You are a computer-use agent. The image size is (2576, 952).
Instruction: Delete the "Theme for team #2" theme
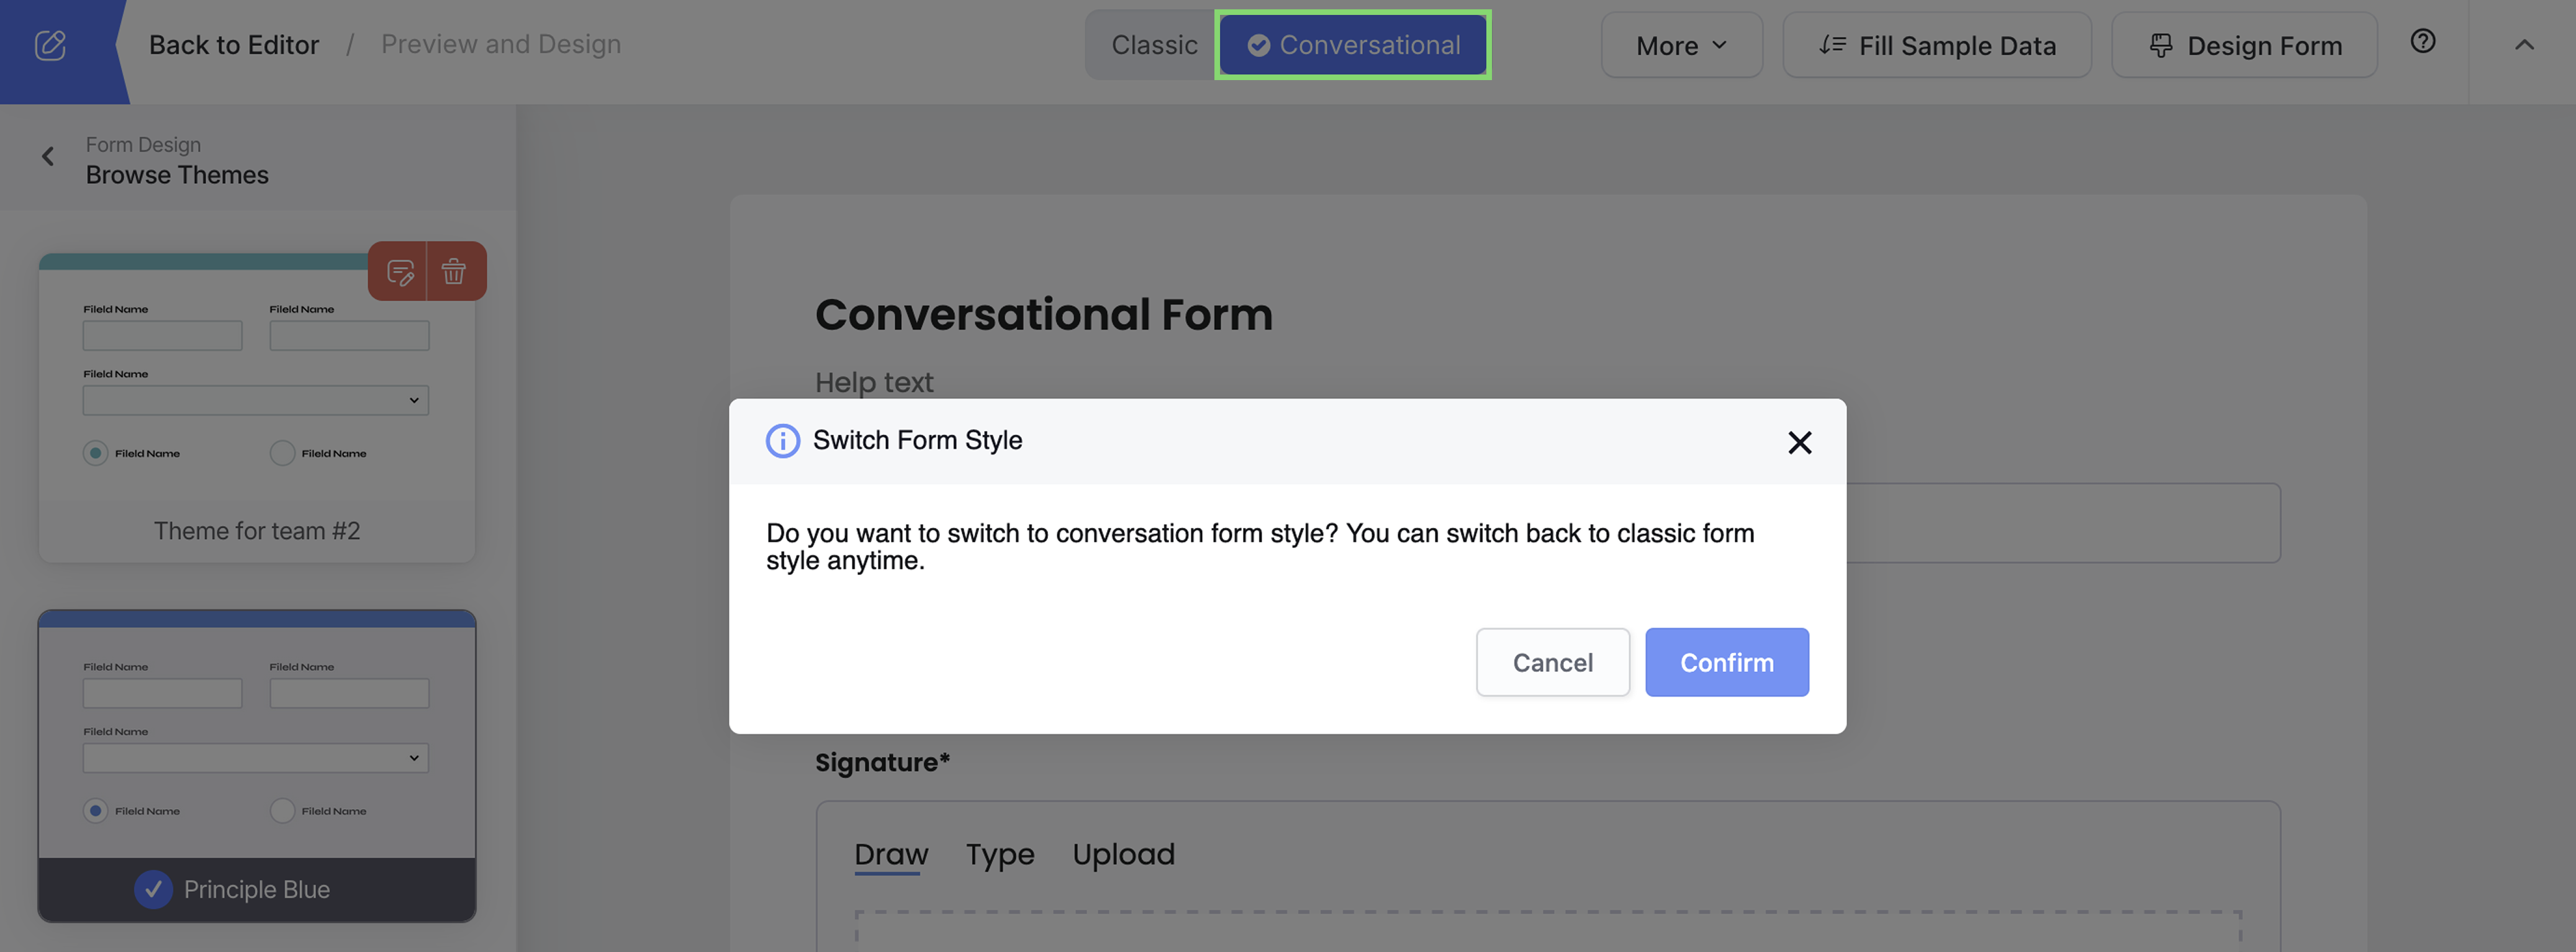454,270
